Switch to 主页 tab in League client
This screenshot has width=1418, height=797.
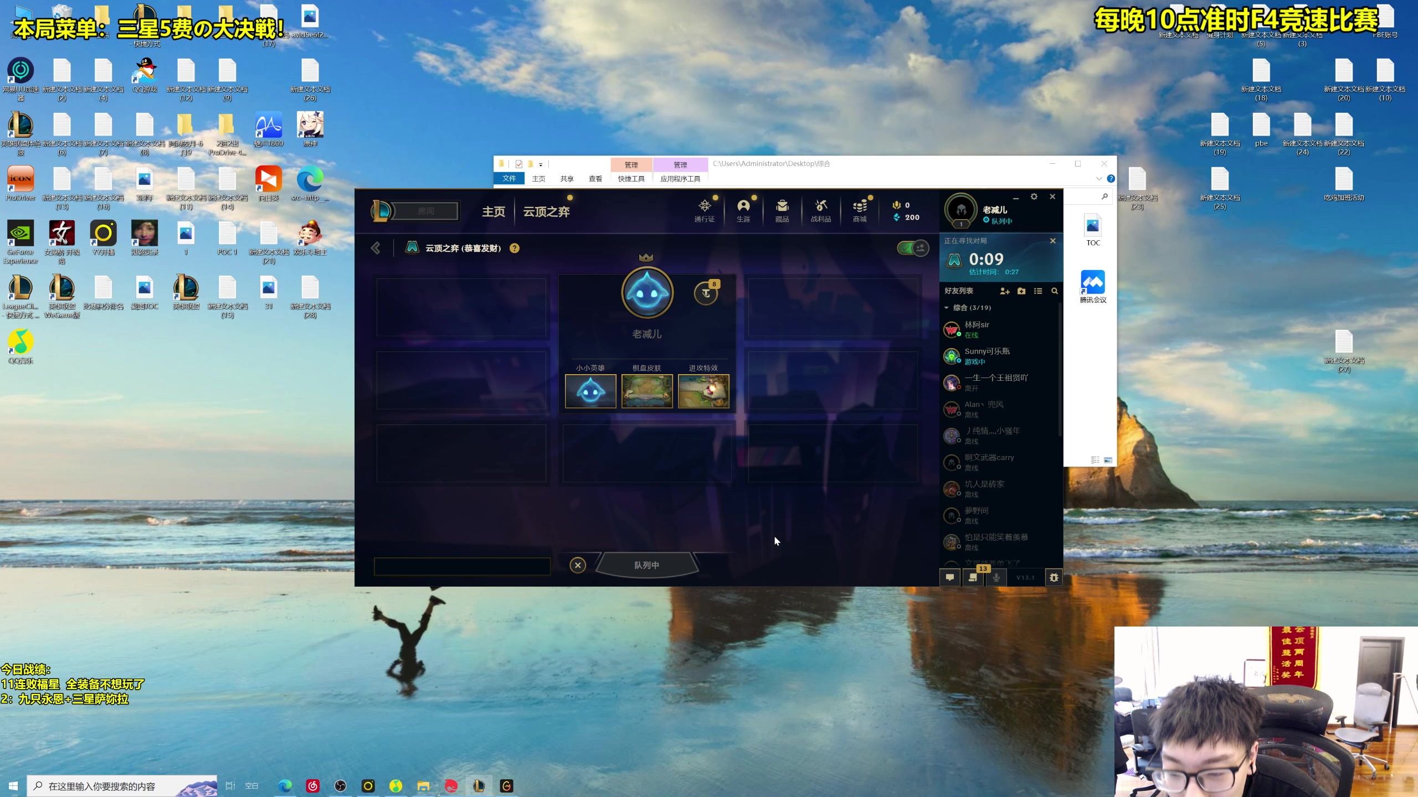494,211
